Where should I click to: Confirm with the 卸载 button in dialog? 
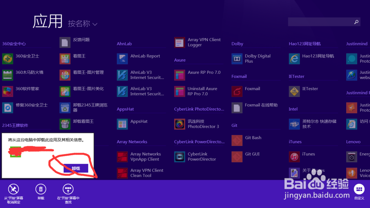tap(76, 168)
